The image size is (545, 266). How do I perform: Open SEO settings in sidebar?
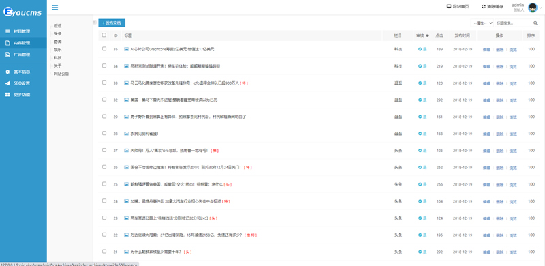click(x=23, y=83)
